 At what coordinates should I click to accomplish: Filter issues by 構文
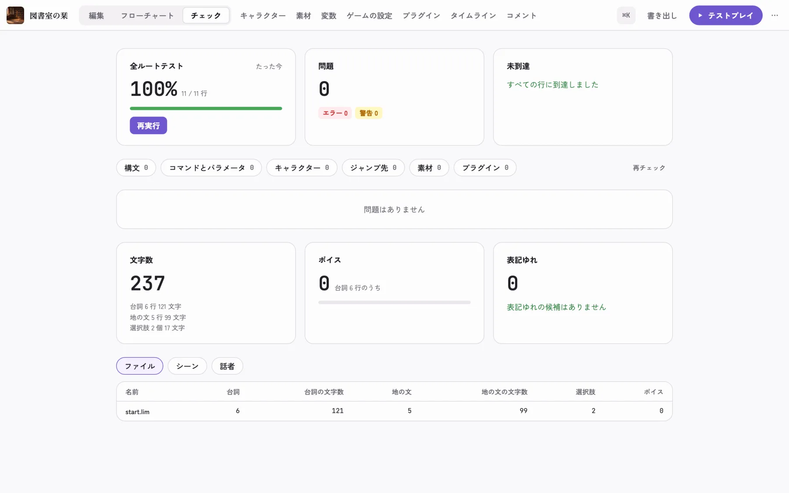coord(136,168)
